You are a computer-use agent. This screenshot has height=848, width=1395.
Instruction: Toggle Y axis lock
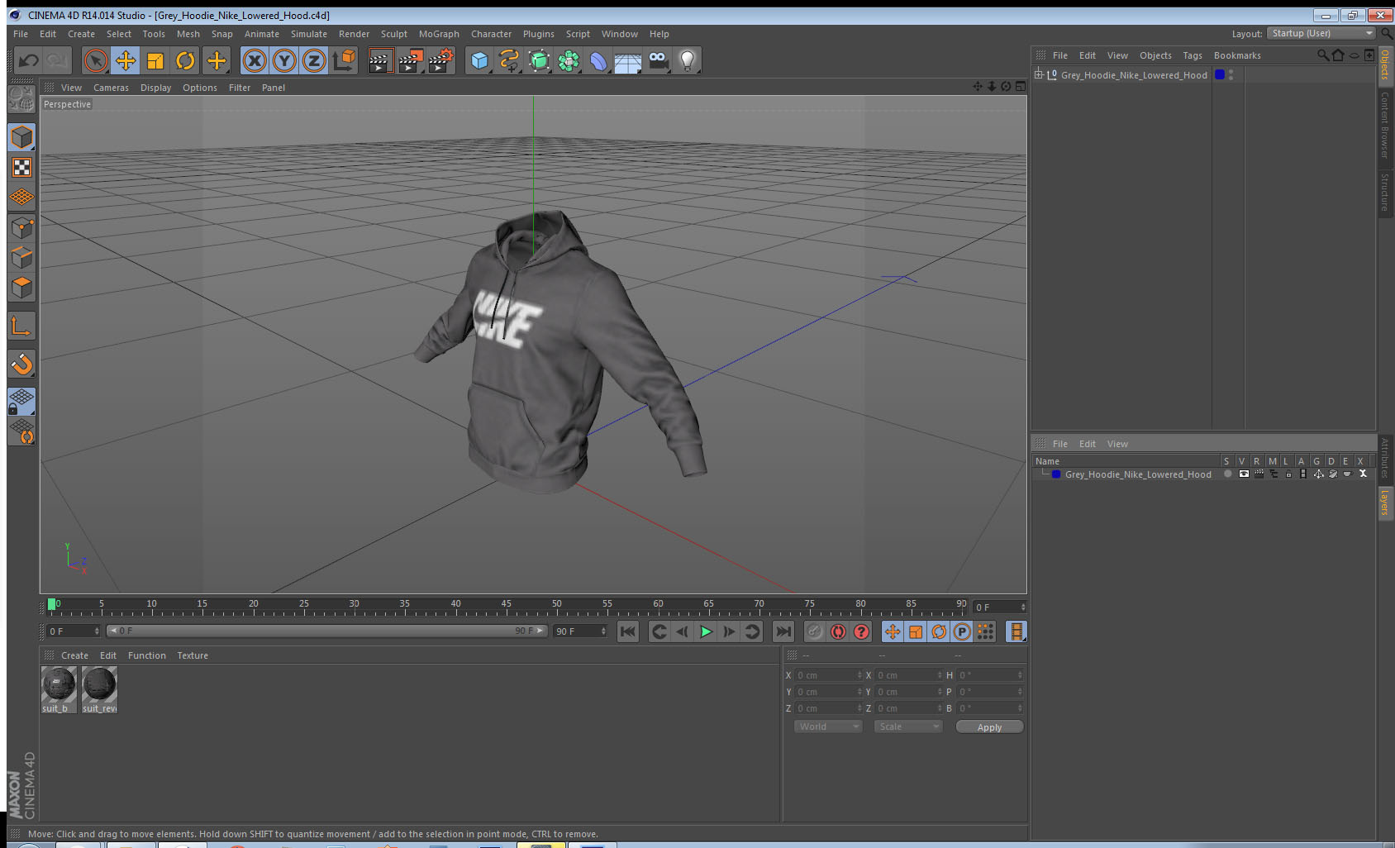coord(284,60)
